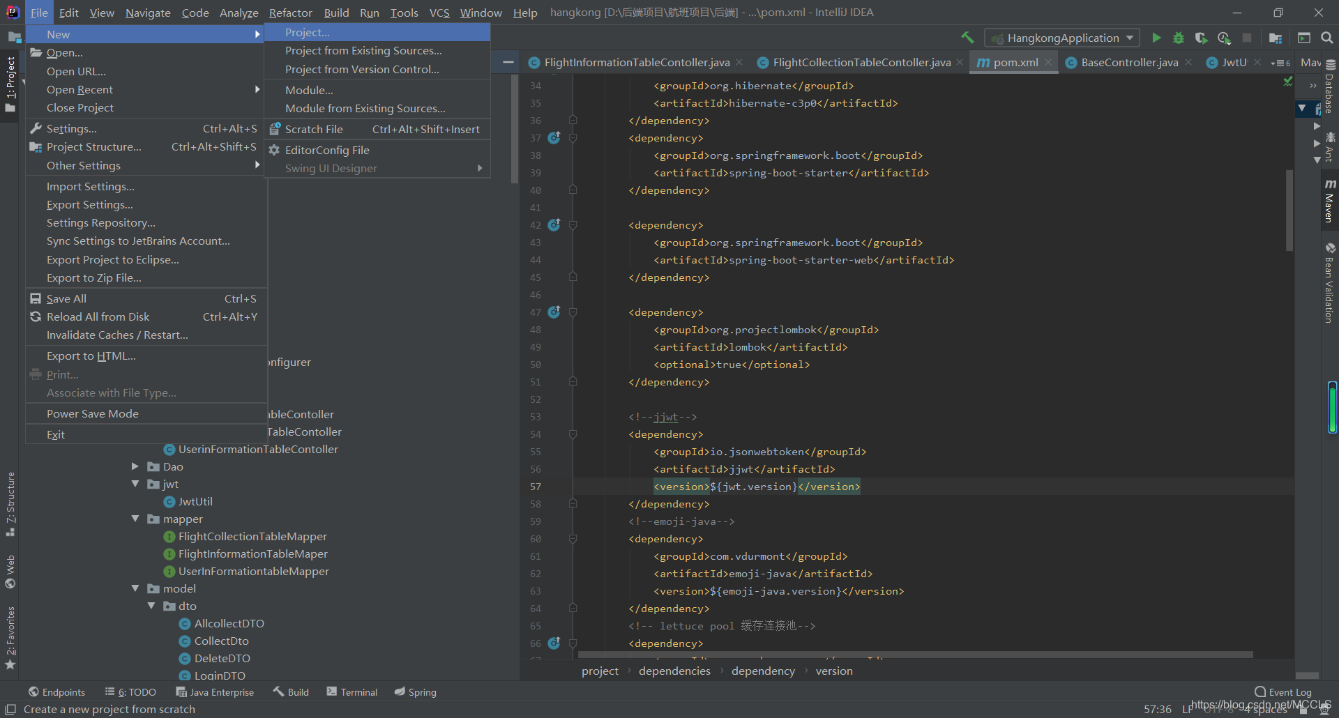Place cursor in jjwt version tag line
This screenshot has width=1339, height=718.
click(757, 487)
